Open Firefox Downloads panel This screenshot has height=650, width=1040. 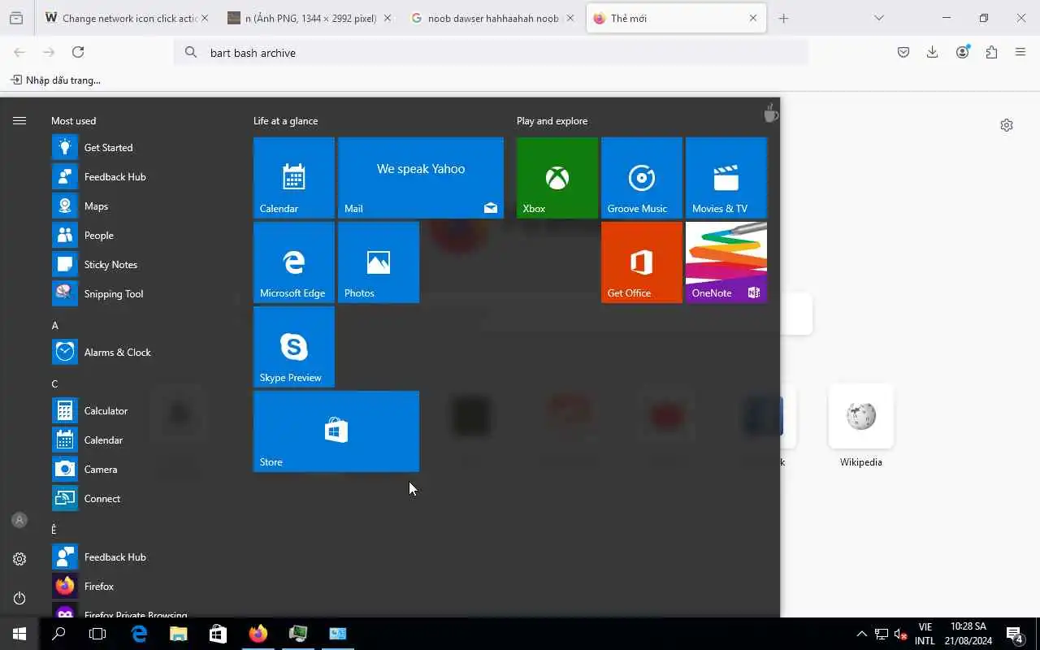[933, 52]
